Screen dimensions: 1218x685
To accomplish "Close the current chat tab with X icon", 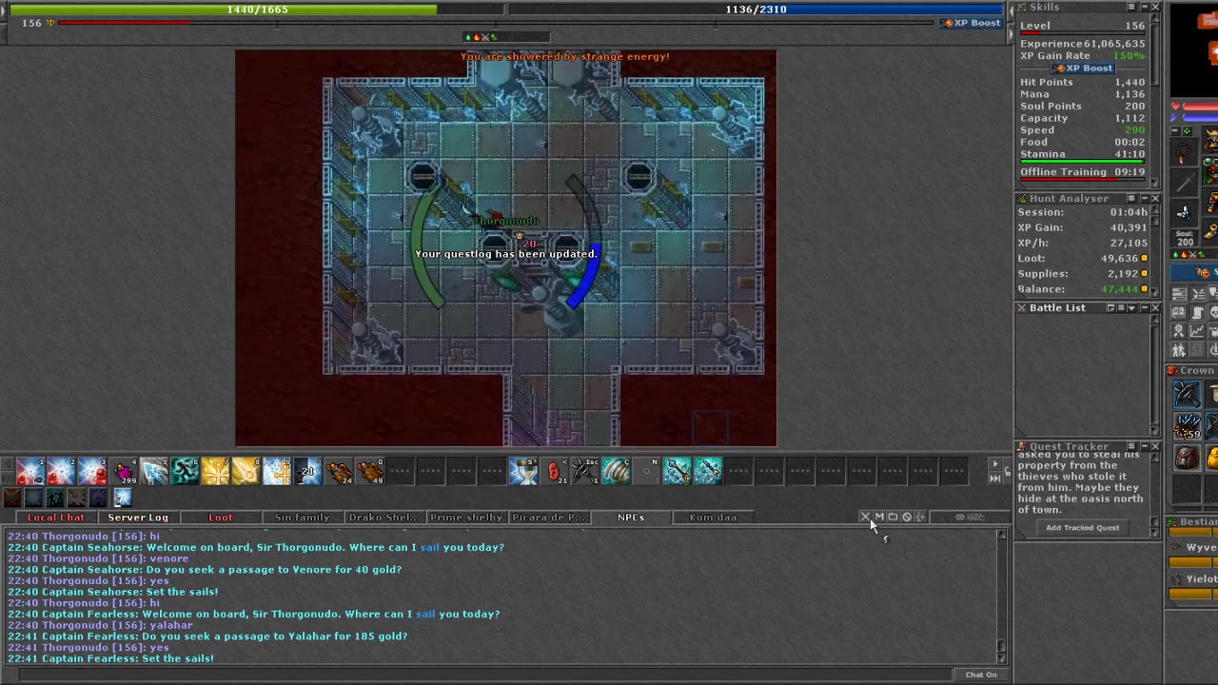I will click(865, 518).
